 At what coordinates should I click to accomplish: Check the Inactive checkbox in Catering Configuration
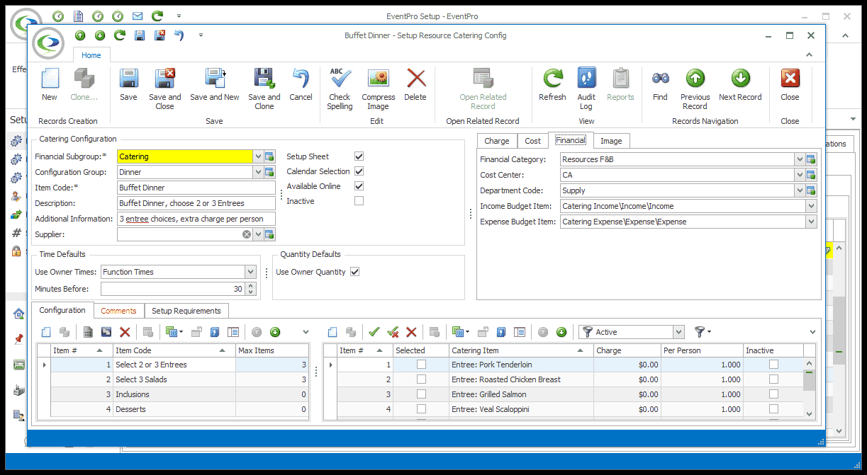pos(359,201)
